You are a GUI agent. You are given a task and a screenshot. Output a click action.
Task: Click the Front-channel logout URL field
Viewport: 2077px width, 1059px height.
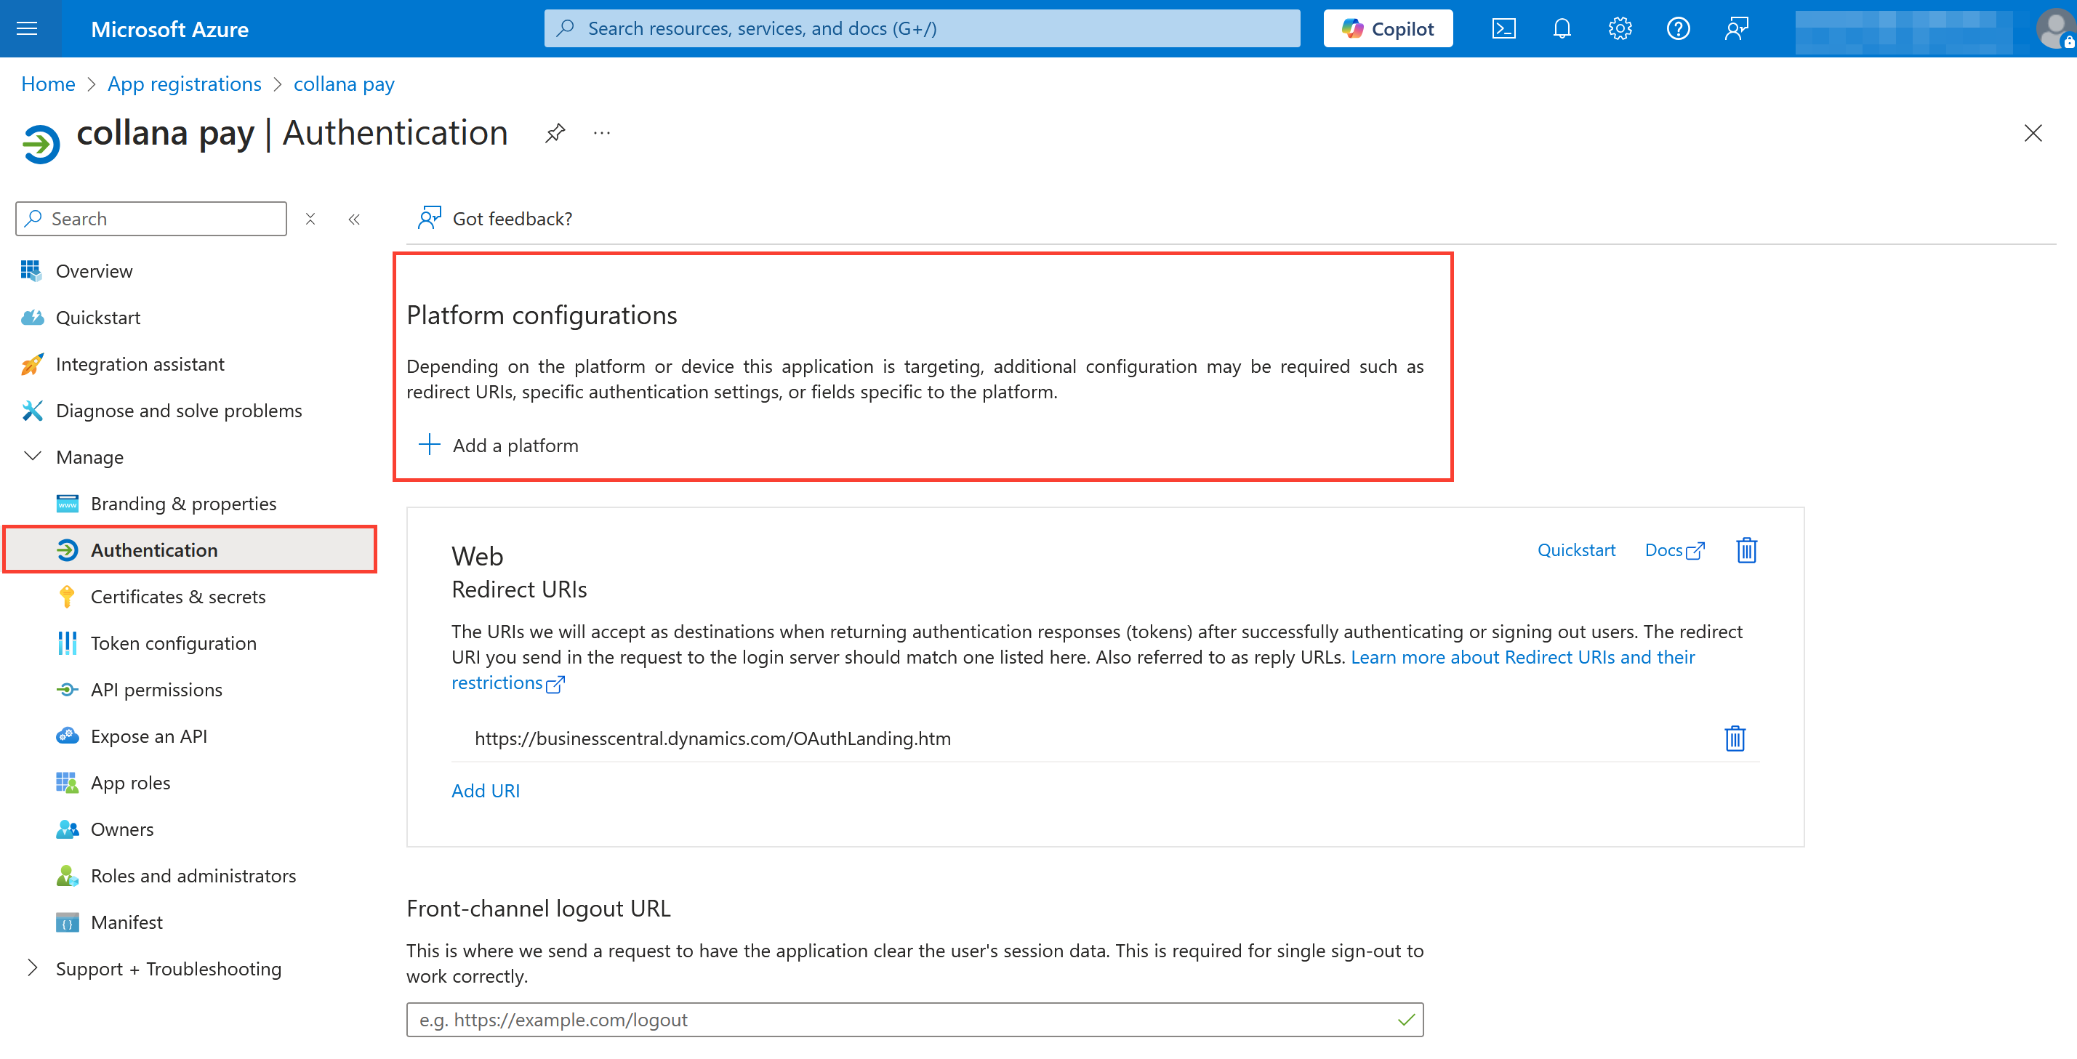(915, 1020)
